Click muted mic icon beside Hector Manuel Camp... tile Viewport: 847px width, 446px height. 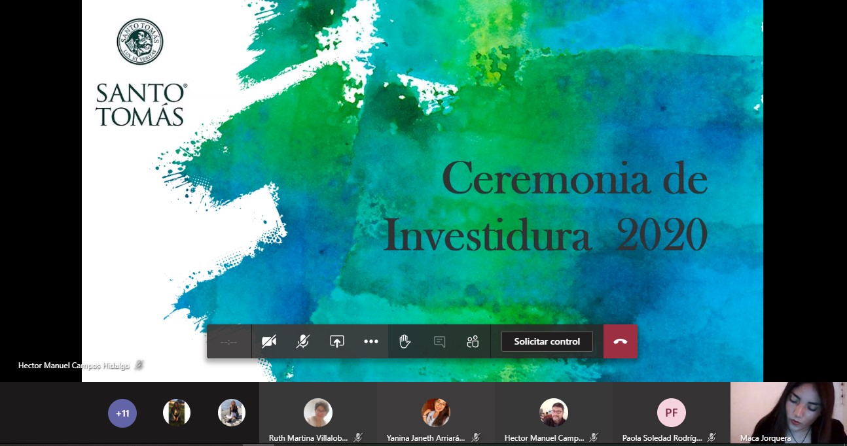point(594,437)
